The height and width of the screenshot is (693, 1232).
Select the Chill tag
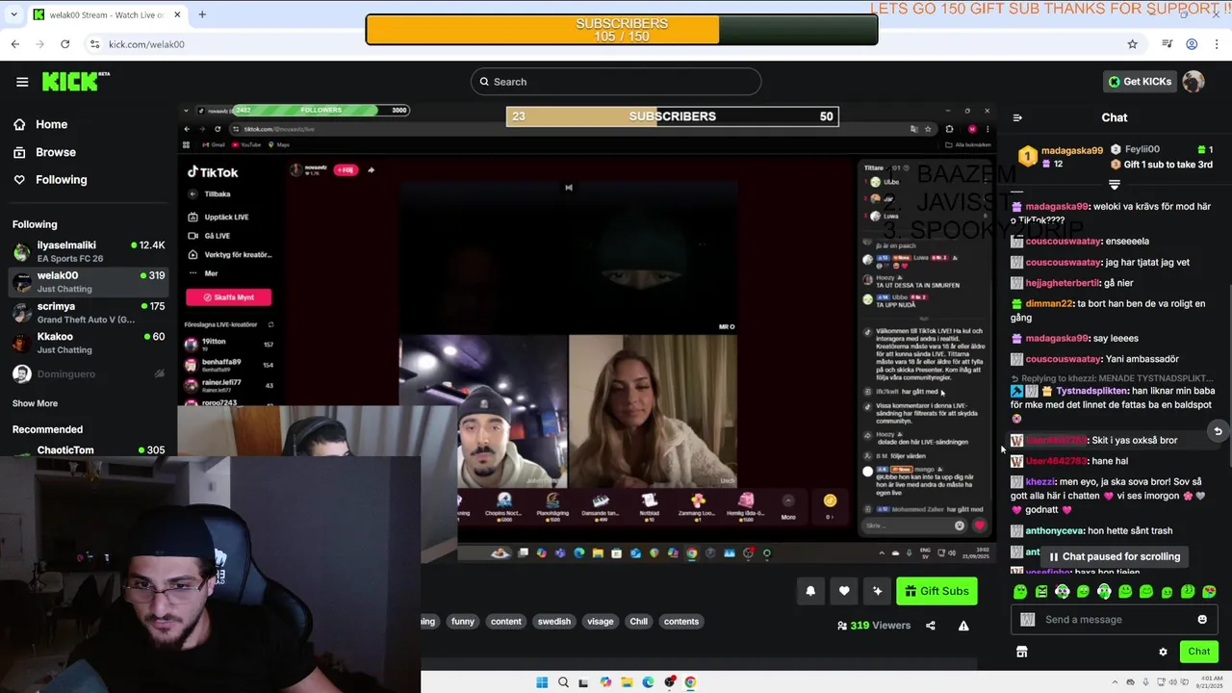coord(639,622)
